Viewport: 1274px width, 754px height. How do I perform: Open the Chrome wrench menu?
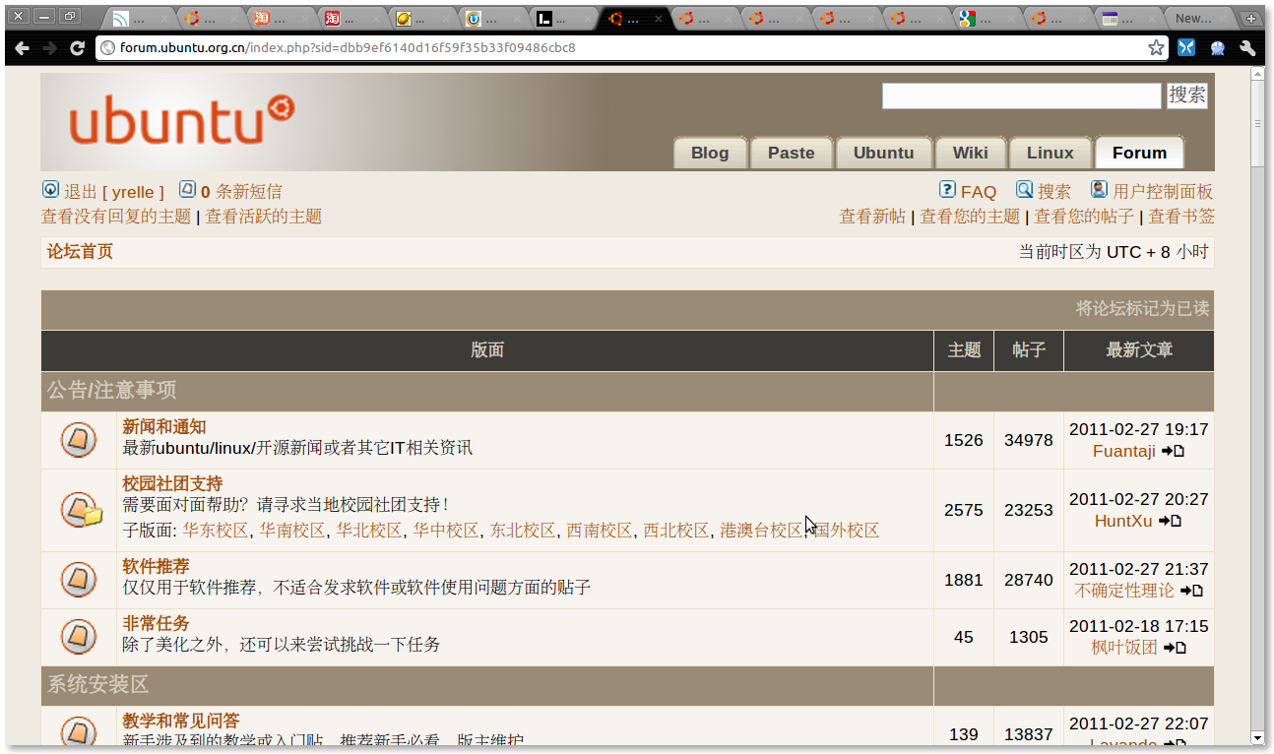point(1247,47)
